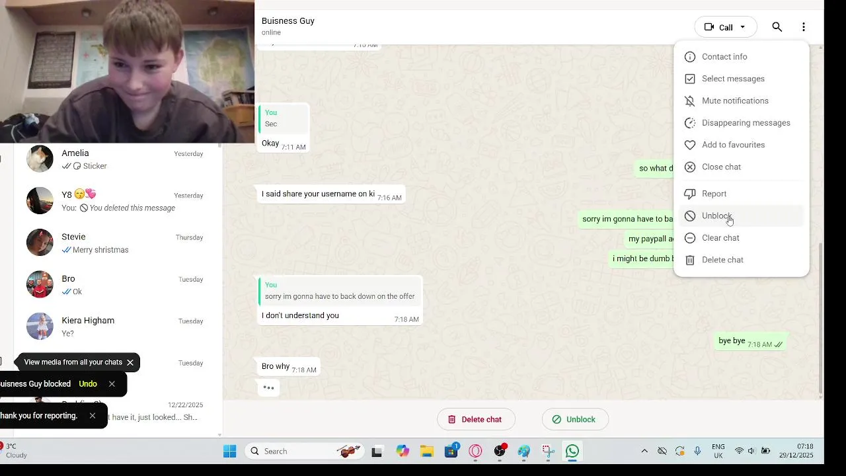Click Amelia's profile picture
The image size is (846, 476).
40,159
